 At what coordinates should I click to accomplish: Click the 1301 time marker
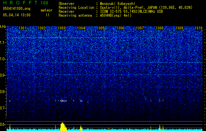pyautogui.click(x=22, y=28)
